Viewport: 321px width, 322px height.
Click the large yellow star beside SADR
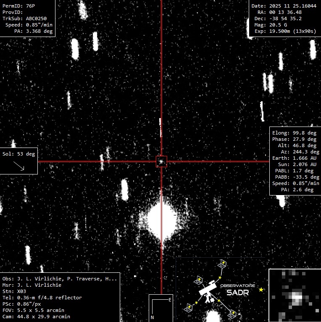[x=261, y=290]
